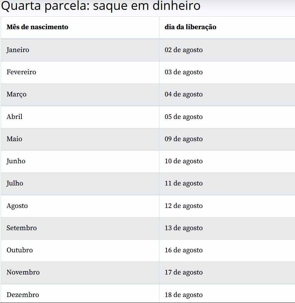Select the Novembro month cell
This screenshot has width=295, height=303.
pyautogui.click(x=23, y=272)
